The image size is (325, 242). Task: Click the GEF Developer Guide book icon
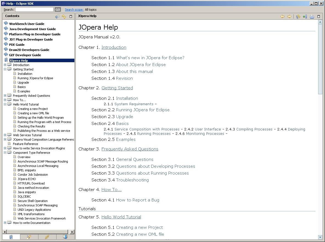tap(6, 55)
